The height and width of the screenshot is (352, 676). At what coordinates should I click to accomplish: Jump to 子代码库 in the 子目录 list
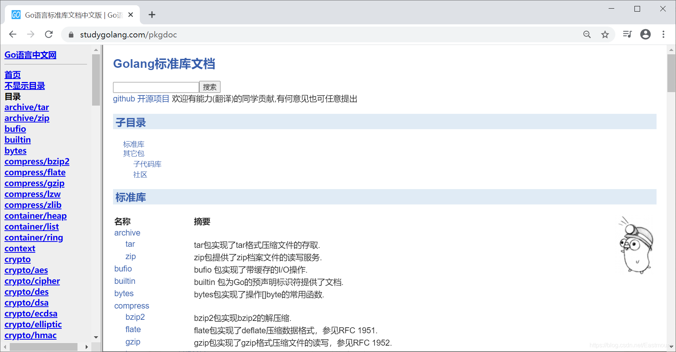147,164
